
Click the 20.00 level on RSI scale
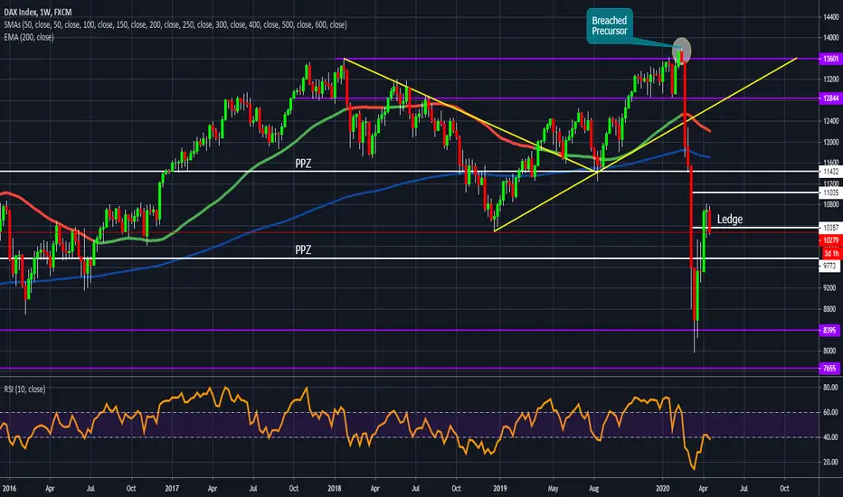830,462
